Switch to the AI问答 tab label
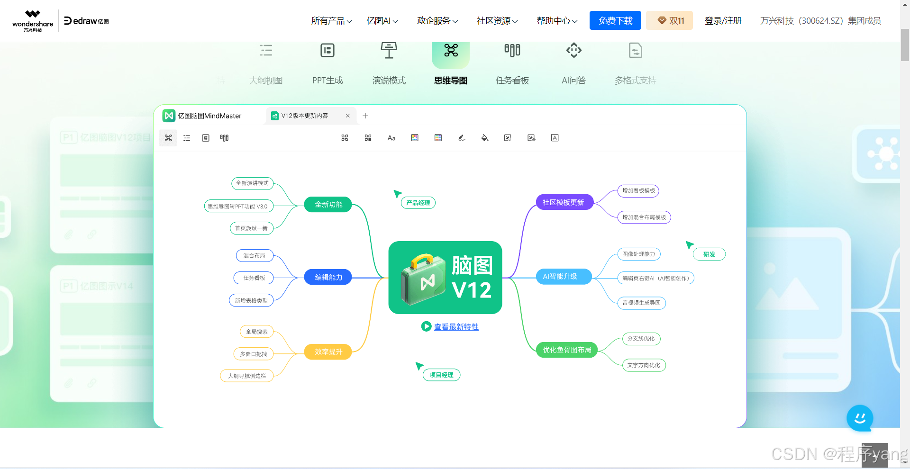Image resolution: width=910 pixels, height=469 pixels. [x=574, y=81]
